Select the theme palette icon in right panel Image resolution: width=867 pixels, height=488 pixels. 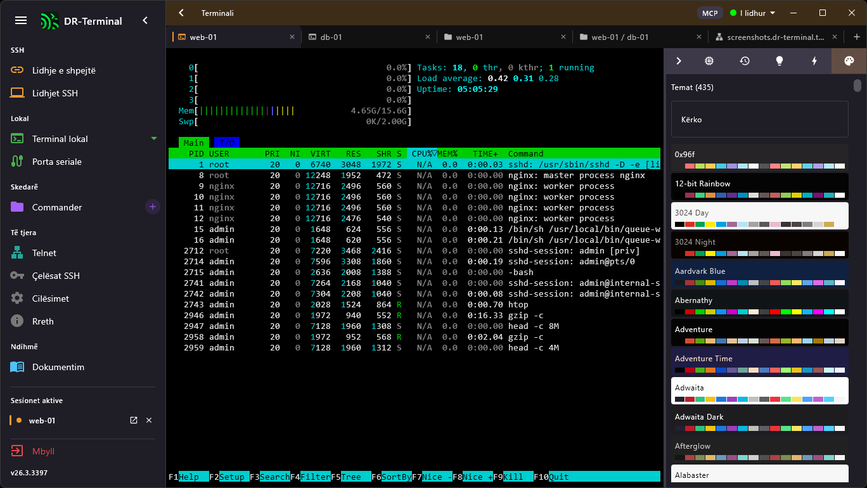[849, 61]
